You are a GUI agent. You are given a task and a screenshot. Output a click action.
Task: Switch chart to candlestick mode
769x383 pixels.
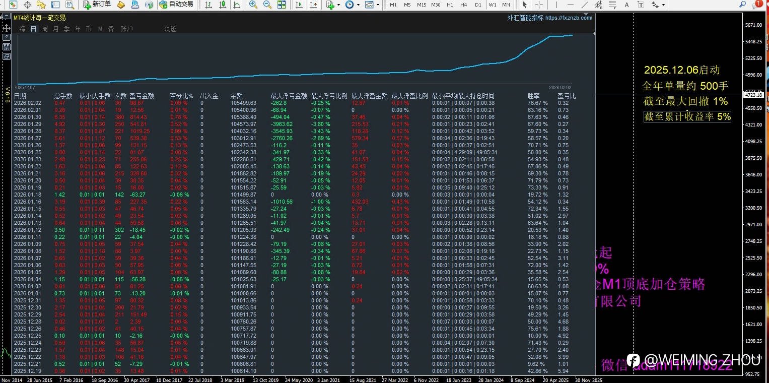pyautogui.click(x=223, y=5)
